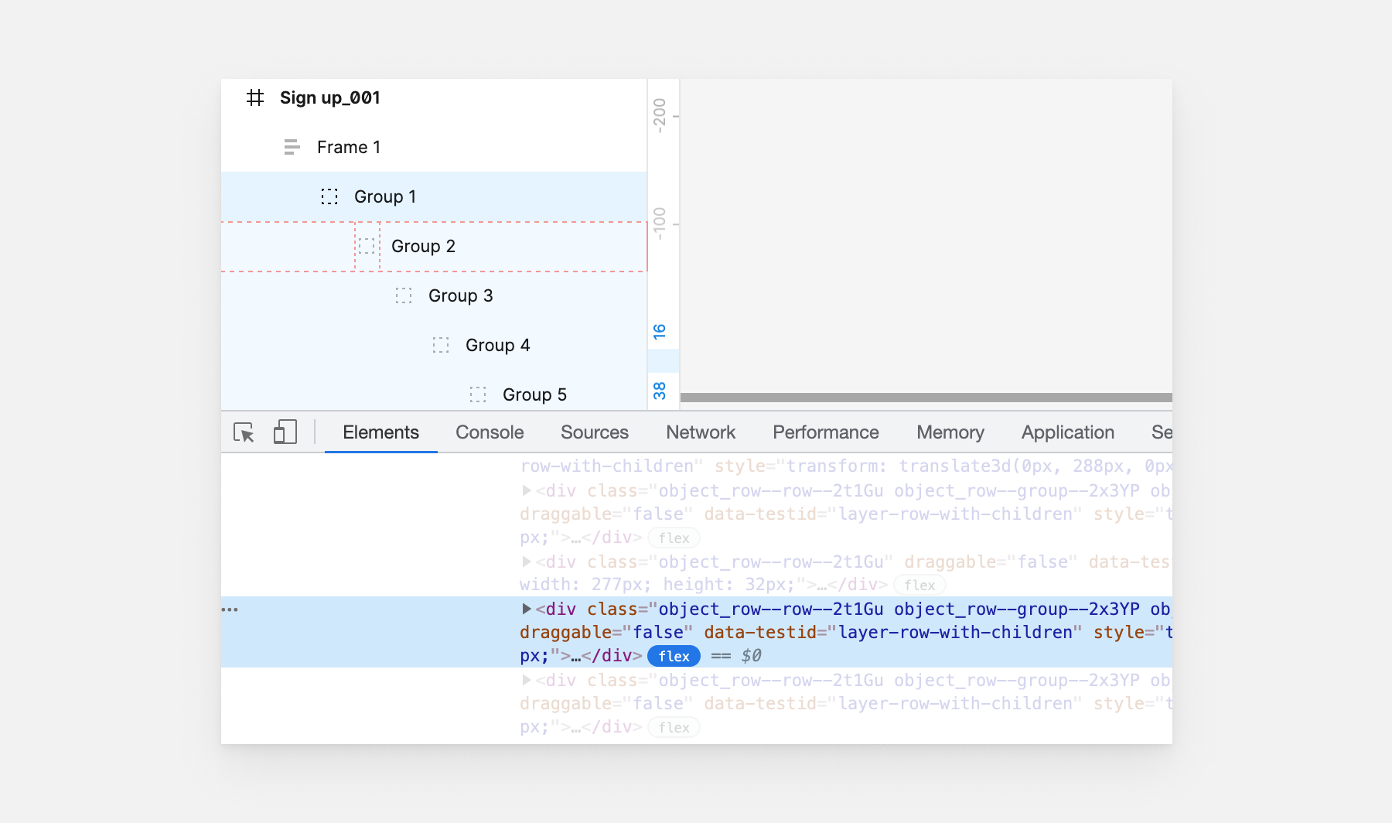Switch to the Console tab

pos(490,432)
